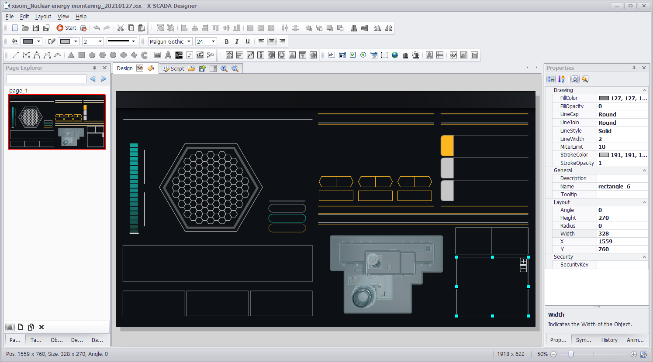
Task: Open the line width 2 dropdown
Action: 100,41
